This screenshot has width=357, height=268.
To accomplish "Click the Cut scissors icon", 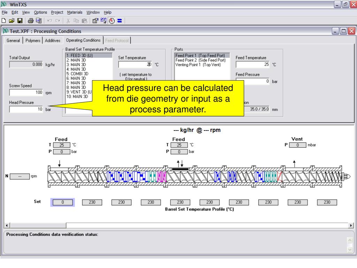I will (x=68, y=21).
